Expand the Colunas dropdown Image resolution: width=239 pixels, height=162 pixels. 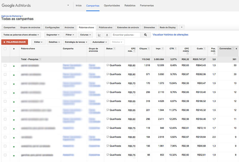(x=86, y=35)
